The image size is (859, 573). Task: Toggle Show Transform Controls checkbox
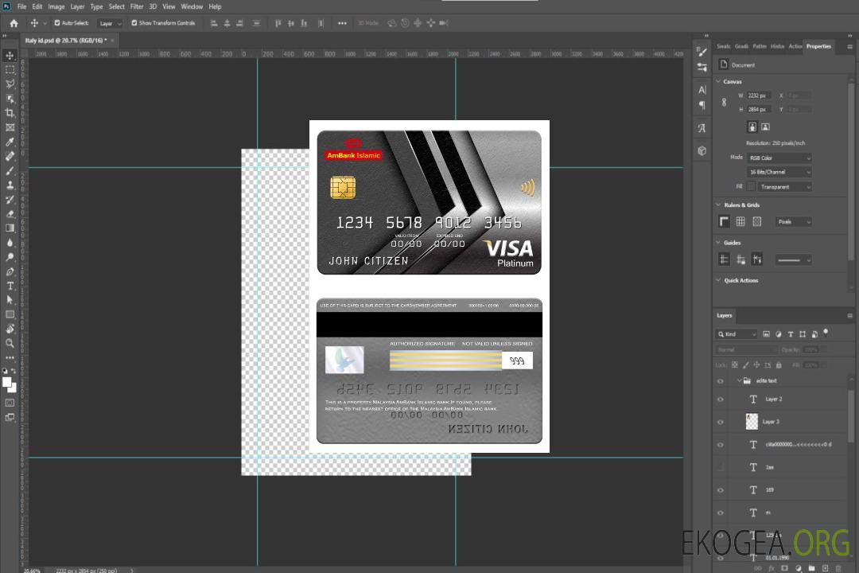tap(134, 23)
